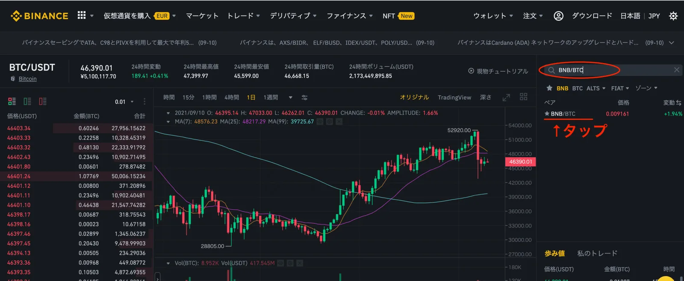Image resolution: width=684 pixels, height=281 pixels.
Task: Open the ALTS markets dropdown
Action: coord(596,88)
